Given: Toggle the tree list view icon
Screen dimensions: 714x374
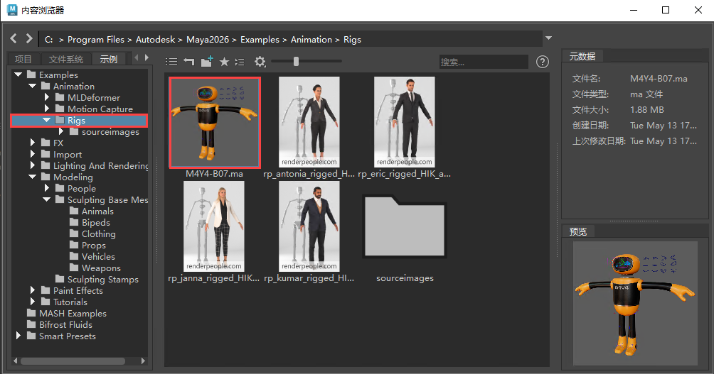Looking at the screenshot, I should pos(240,61).
